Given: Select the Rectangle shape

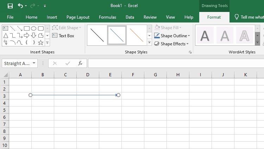Looking at the screenshot, I should [x=27, y=28].
